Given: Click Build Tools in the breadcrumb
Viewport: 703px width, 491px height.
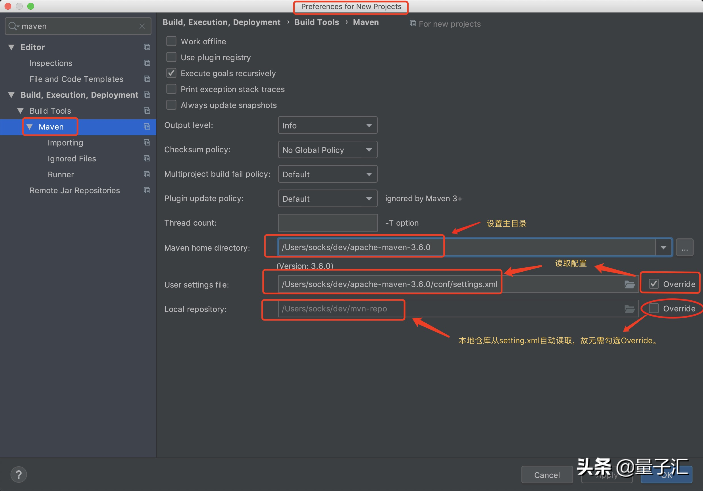Looking at the screenshot, I should 317,22.
